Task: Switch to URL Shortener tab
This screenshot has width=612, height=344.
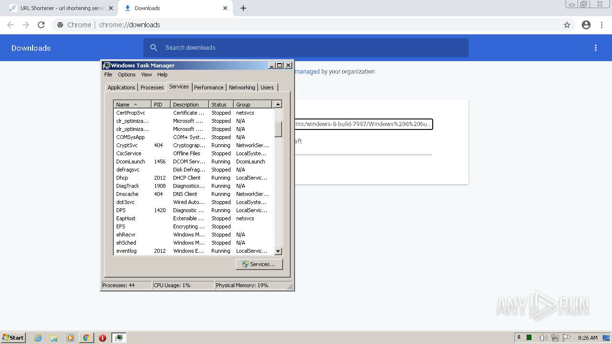Action: tap(61, 8)
